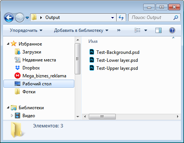Collapse the Библиотеки group
Screen dimensions: 184x143
(x=8, y=108)
